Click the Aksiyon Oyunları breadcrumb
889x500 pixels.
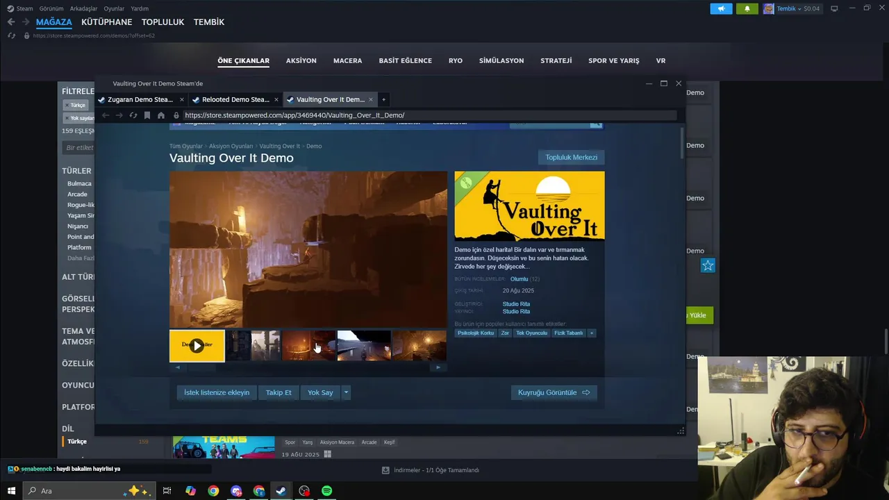pos(231,147)
